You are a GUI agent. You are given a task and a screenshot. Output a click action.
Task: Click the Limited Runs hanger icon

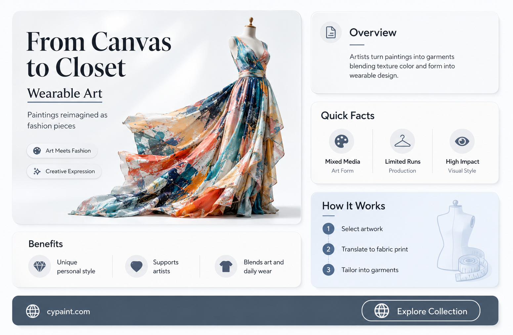click(402, 141)
